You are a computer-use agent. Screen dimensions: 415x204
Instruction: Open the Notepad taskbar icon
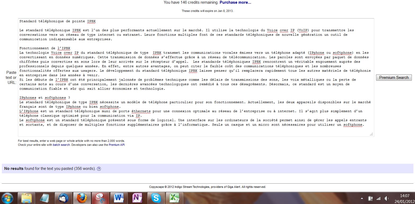[45, 198]
